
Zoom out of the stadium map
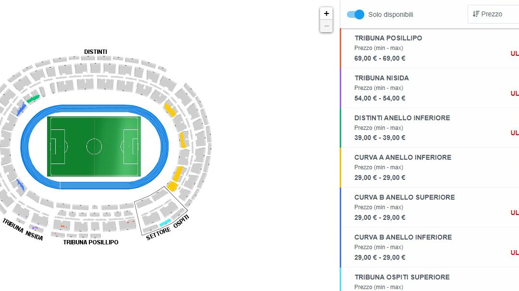(x=326, y=26)
